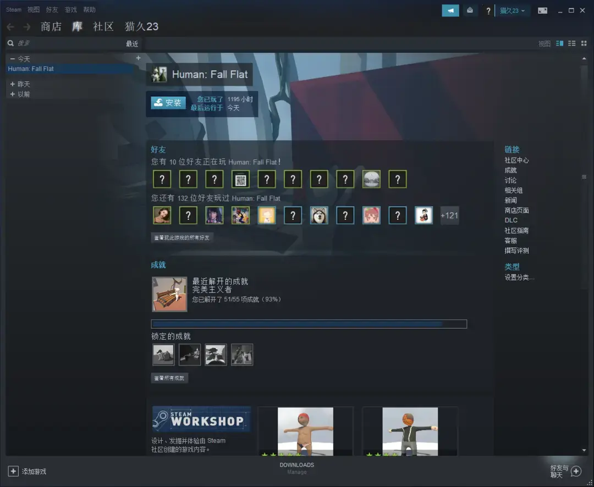
Task: Open the 新闻 link
Action: 510,200
